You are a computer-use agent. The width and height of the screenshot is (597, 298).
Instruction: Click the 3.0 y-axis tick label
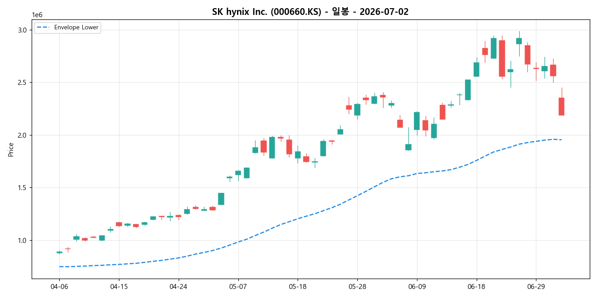23,30
